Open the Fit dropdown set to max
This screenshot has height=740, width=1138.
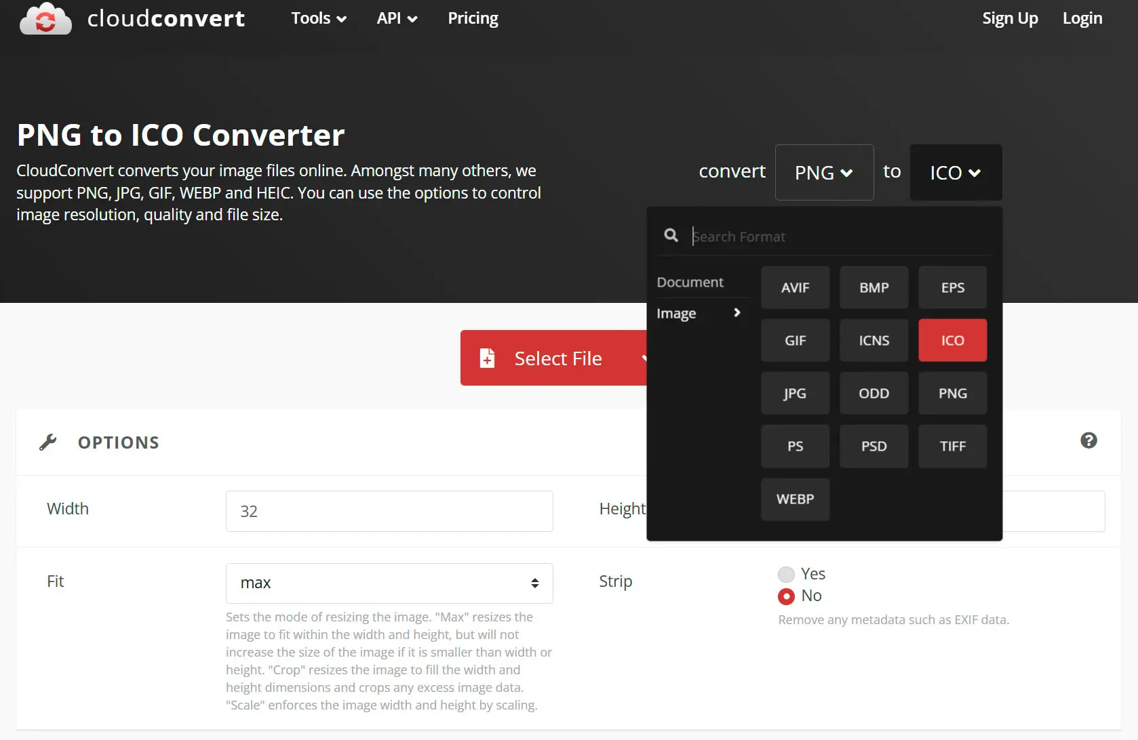click(x=389, y=583)
